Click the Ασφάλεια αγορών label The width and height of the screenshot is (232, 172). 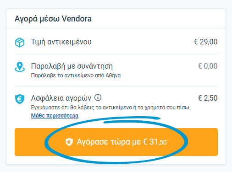[x=61, y=98]
